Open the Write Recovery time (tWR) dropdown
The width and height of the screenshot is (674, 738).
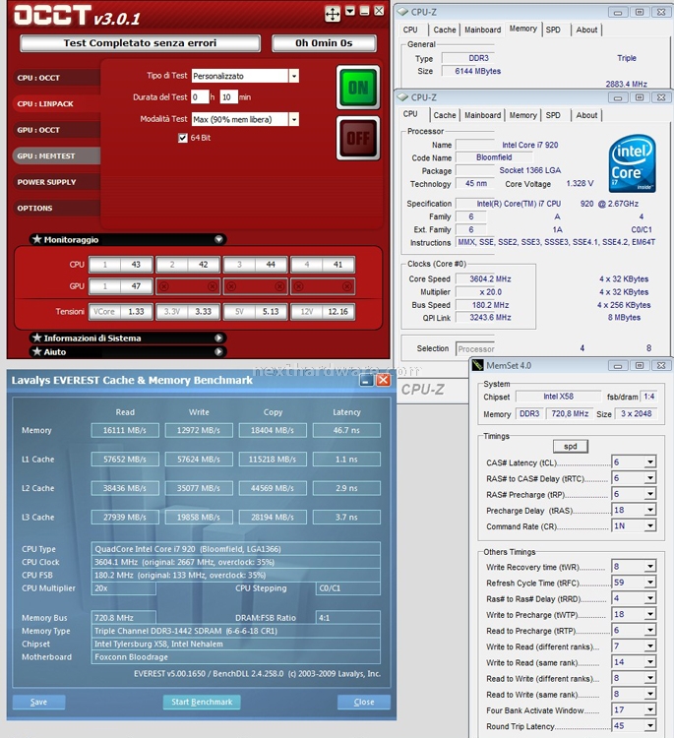(650, 567)
